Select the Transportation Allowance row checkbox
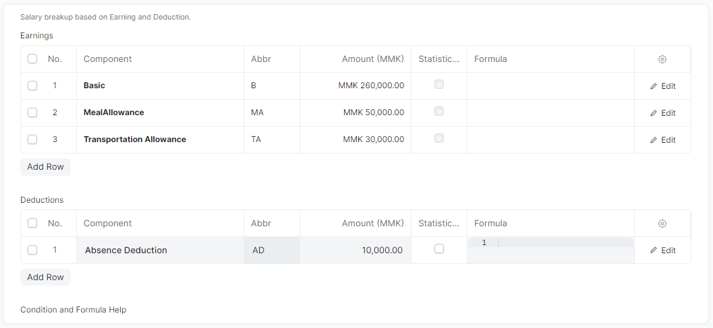This screenshot has height=328, width=713. [x=32, y=139]
